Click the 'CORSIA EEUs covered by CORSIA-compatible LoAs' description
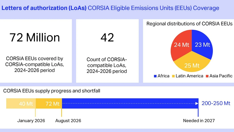Screen dimensions: 234x132 tap(35, 64)
